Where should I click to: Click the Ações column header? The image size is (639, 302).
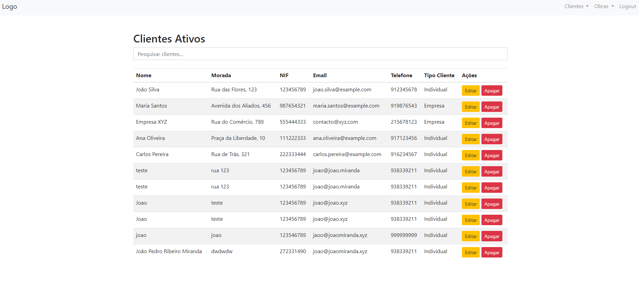pyautogui.click(x=469, y=75)
